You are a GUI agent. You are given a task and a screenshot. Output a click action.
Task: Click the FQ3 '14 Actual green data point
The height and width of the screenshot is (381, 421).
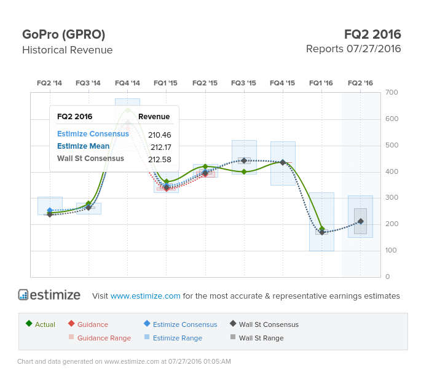click(89, 203)
